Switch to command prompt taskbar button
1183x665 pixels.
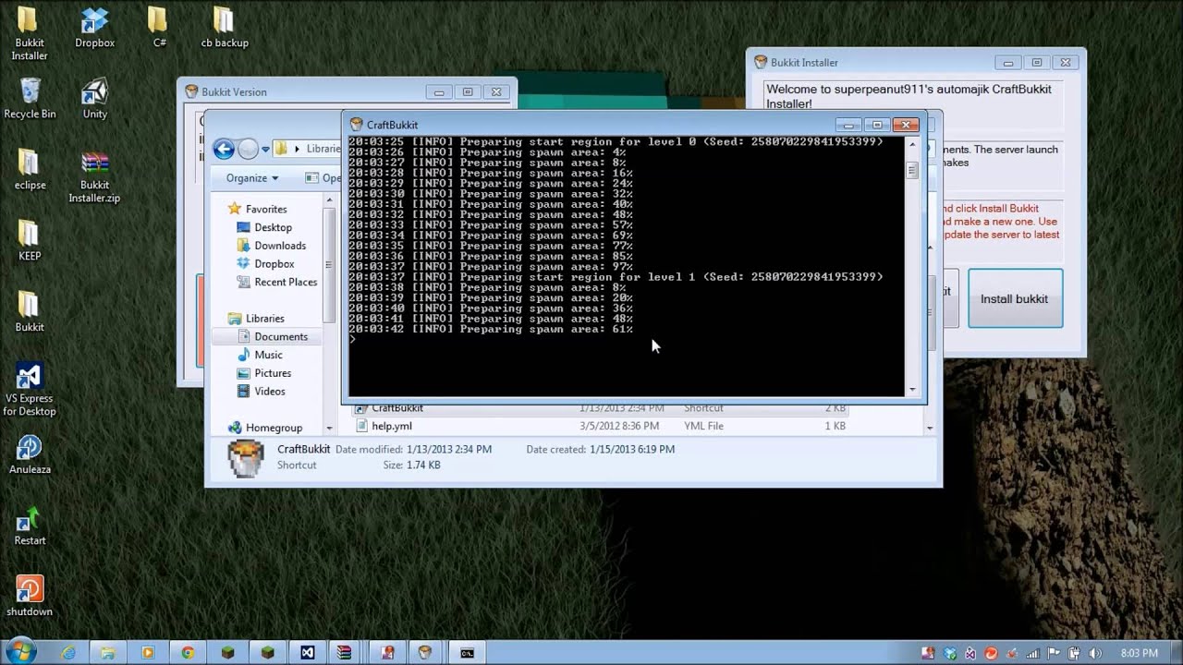coord(467,652)
